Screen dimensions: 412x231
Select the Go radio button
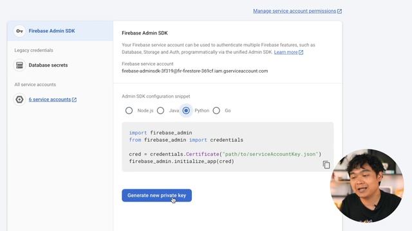pyautogui.click(x=216, y=110)
